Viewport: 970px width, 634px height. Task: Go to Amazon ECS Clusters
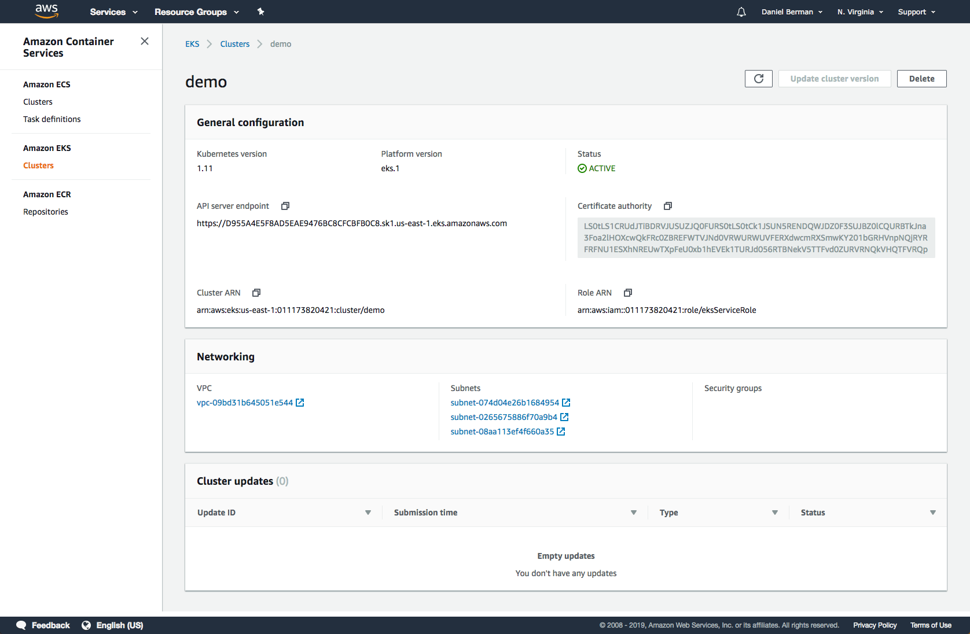(38, 102)
